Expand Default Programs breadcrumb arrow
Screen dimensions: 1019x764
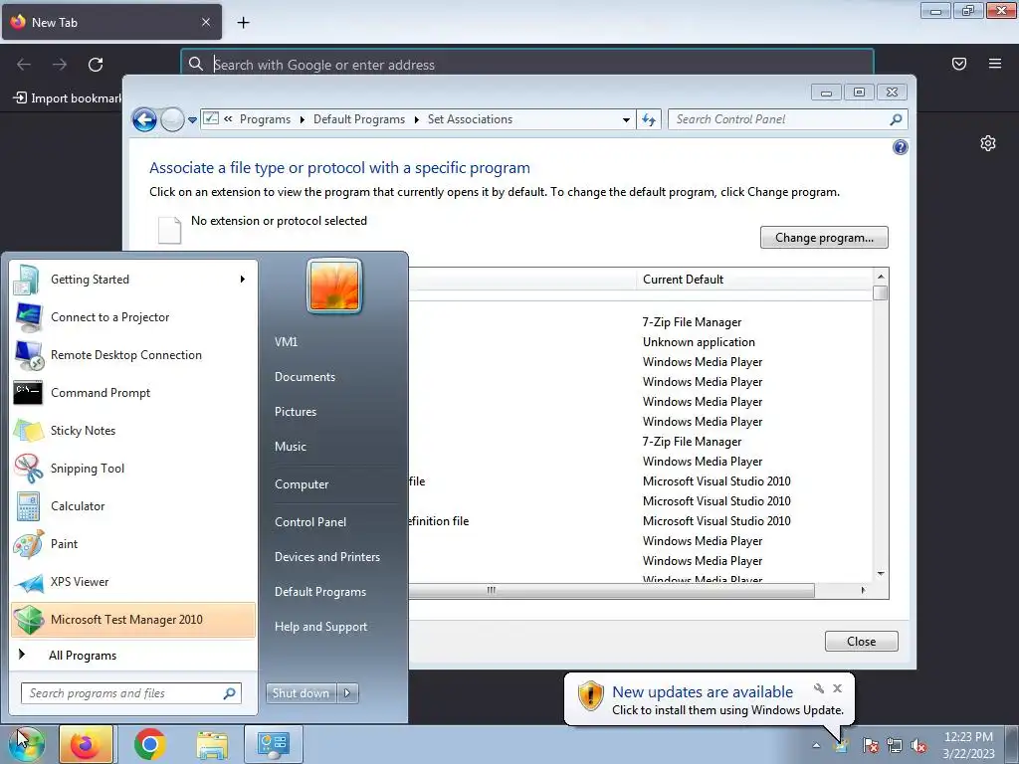tap(417, 120)
